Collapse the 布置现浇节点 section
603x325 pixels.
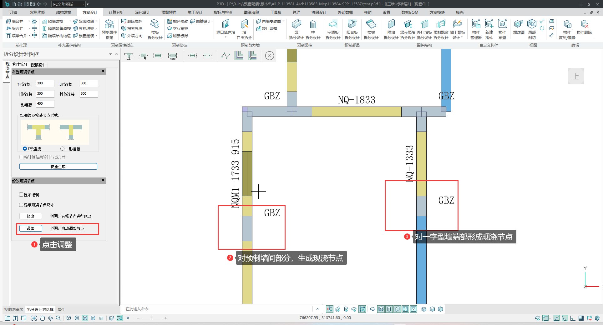103,72
